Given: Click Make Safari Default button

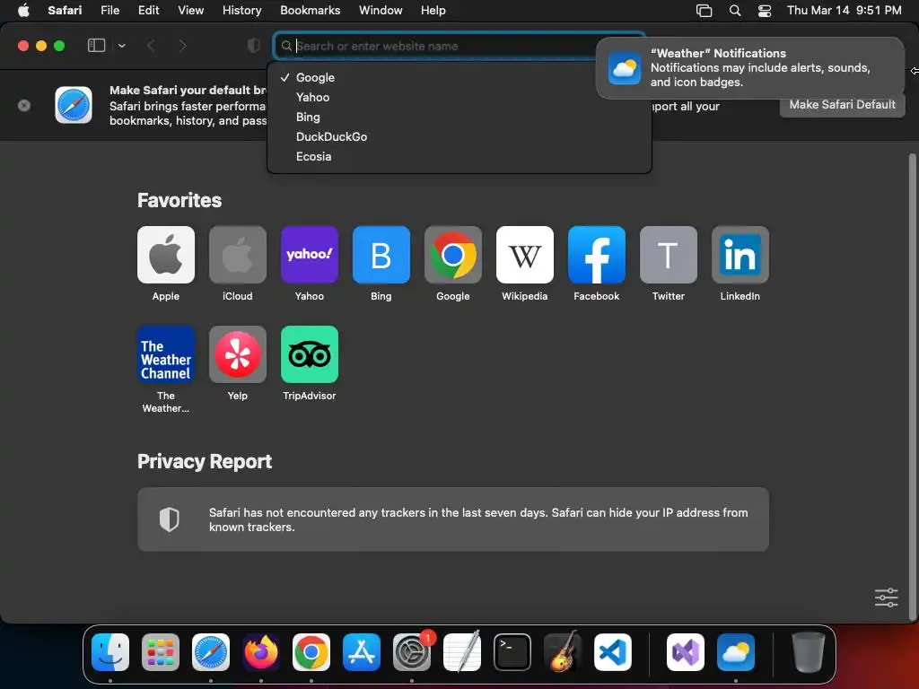Looking at the screenshot, I should (x=842, y=105).
